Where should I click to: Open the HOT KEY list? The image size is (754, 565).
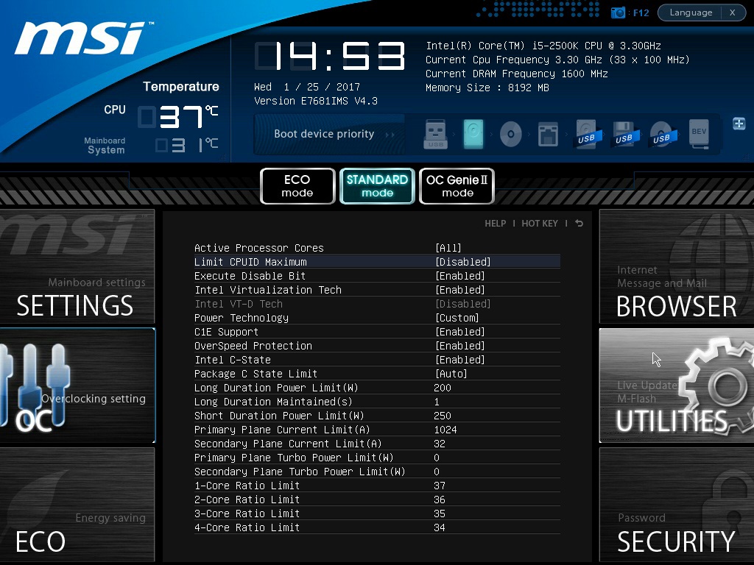click(x=540, y=224)
